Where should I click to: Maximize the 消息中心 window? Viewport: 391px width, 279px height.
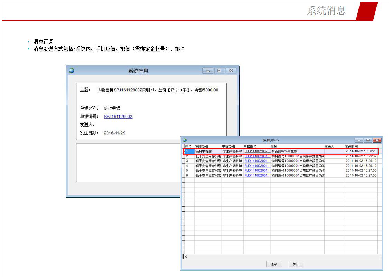[x=367, y=140]
